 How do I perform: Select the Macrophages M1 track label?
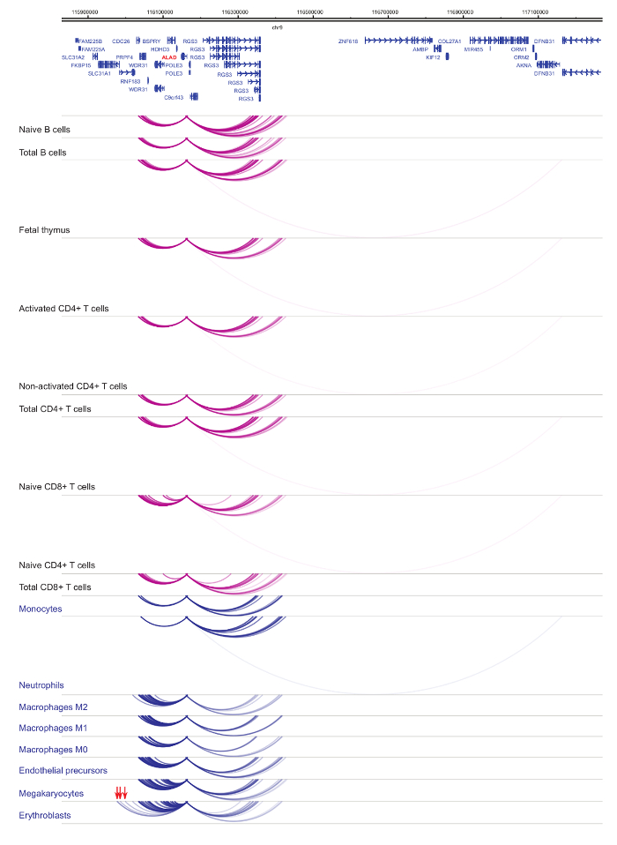(53, 728)
